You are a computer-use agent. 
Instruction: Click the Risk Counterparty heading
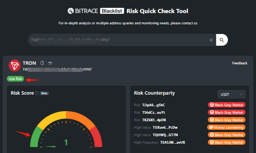click(154, 93)
